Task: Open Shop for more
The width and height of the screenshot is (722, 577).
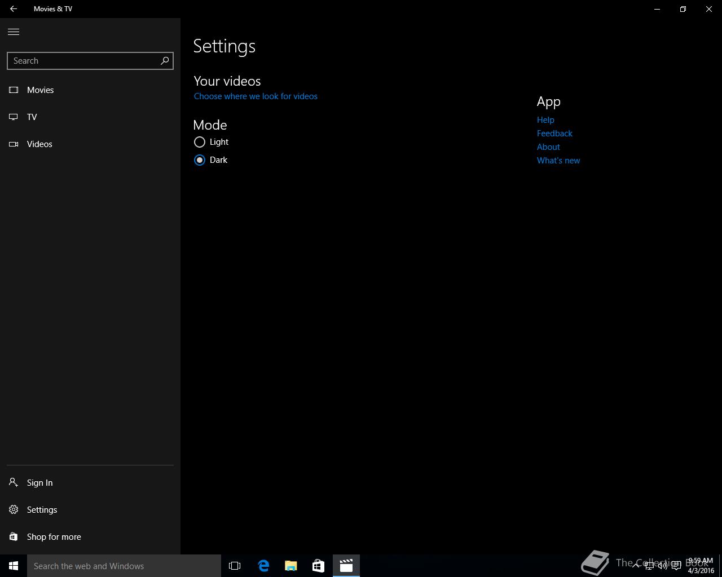Action: click(x=90, y=537)
